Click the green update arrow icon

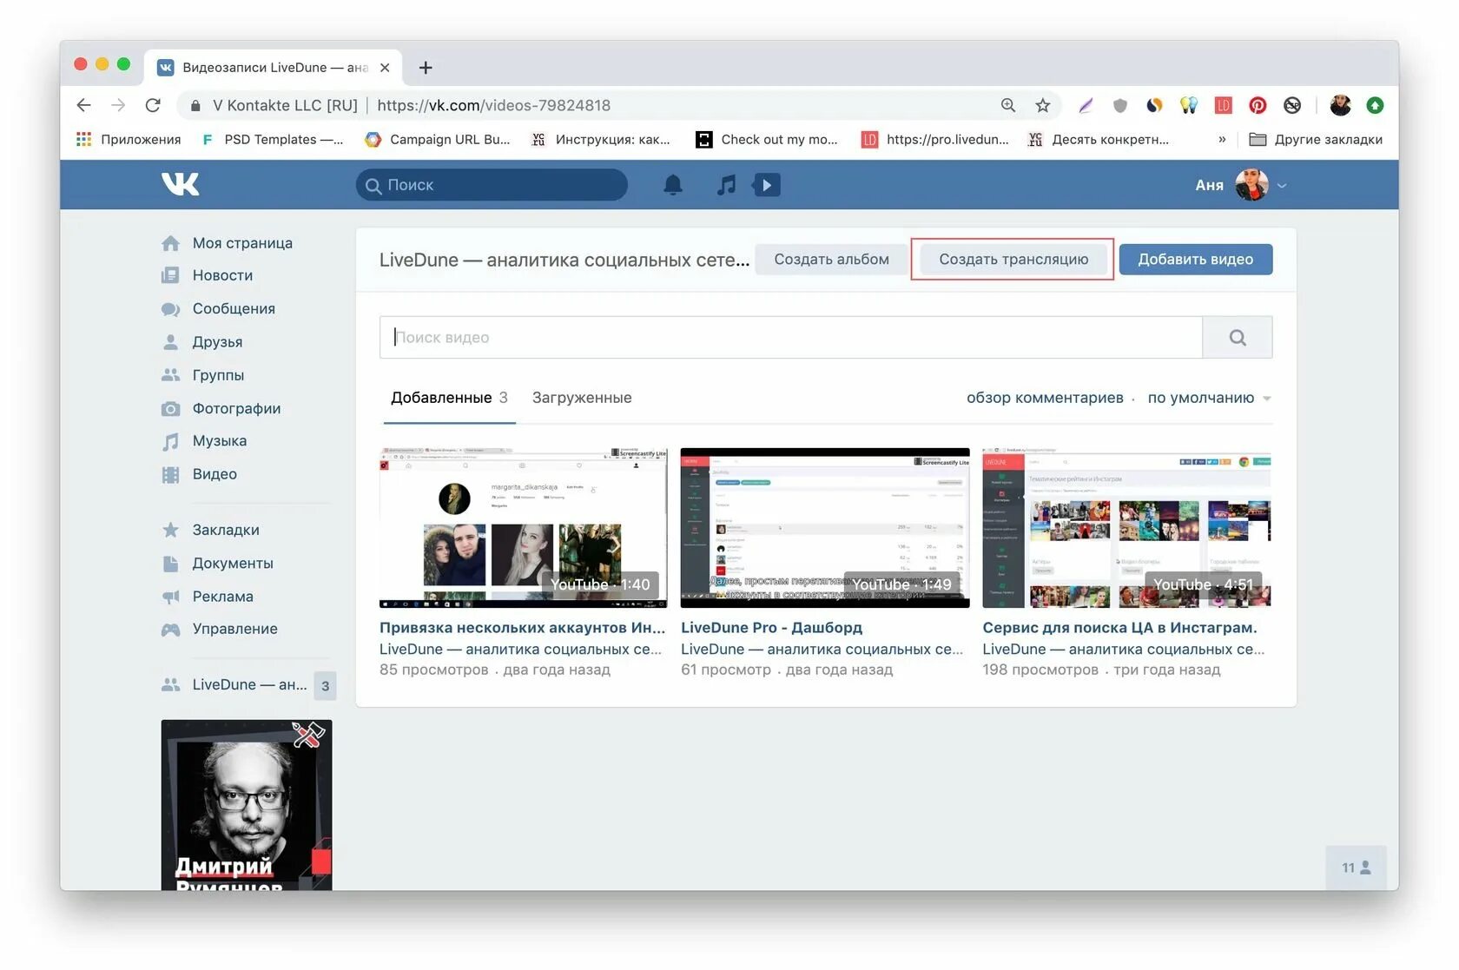click(1375, 105)
